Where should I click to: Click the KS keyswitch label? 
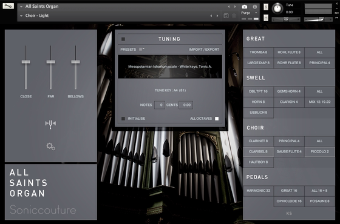[289, 213]
